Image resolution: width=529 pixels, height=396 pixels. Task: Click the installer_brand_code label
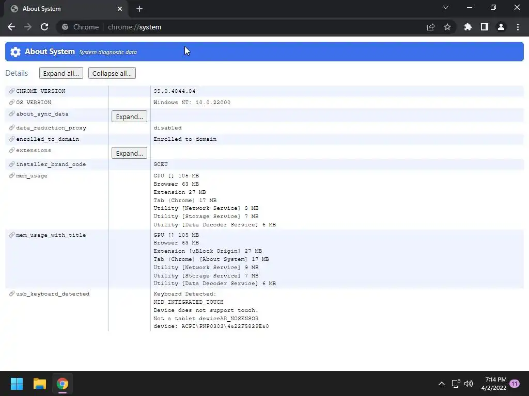[x=51, y=164]
